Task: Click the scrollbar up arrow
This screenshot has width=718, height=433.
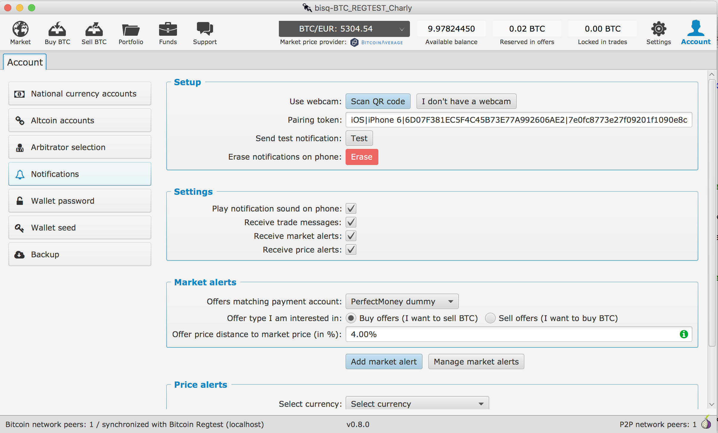Action: click(712, 74)
